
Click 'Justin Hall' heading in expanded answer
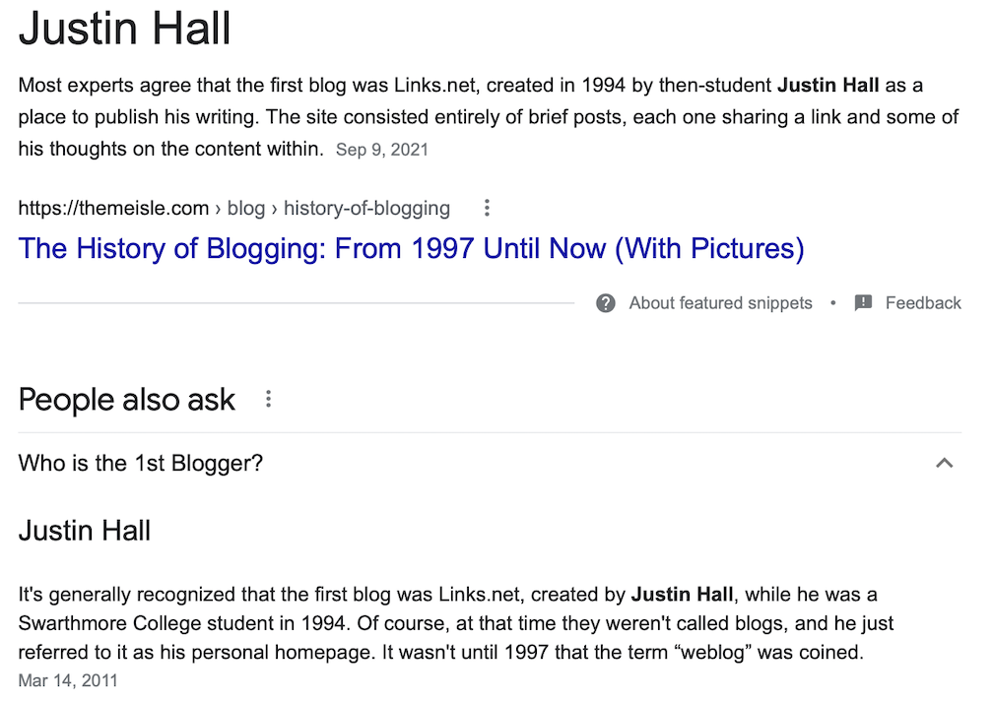point(85,532)
